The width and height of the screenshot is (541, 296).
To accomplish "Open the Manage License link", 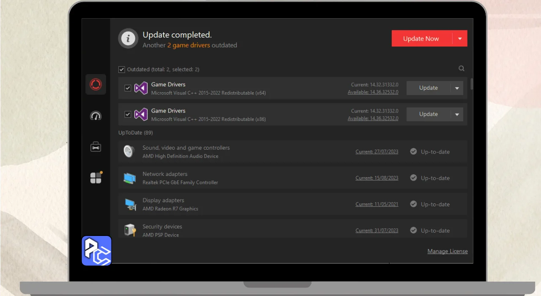I will point(448,251).
